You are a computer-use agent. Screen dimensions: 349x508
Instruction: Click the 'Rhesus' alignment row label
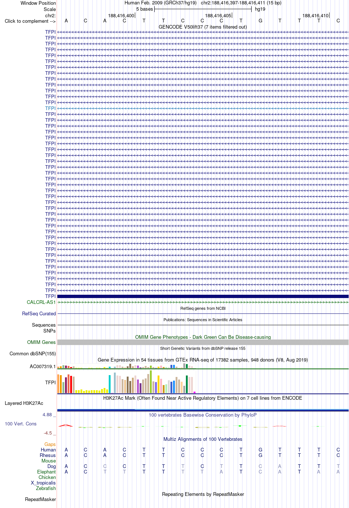48,455
